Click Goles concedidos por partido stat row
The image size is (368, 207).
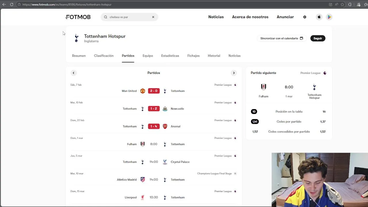coord(289,132)
